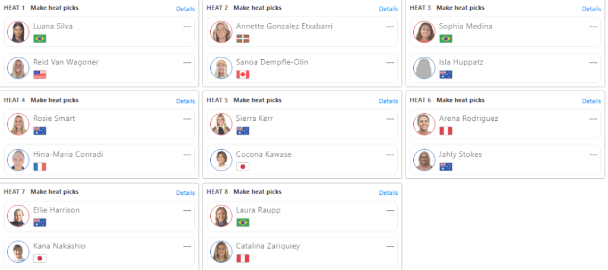Open Details for Heat 6
This screenshot has width=608, height=270.
pos(591,101)
